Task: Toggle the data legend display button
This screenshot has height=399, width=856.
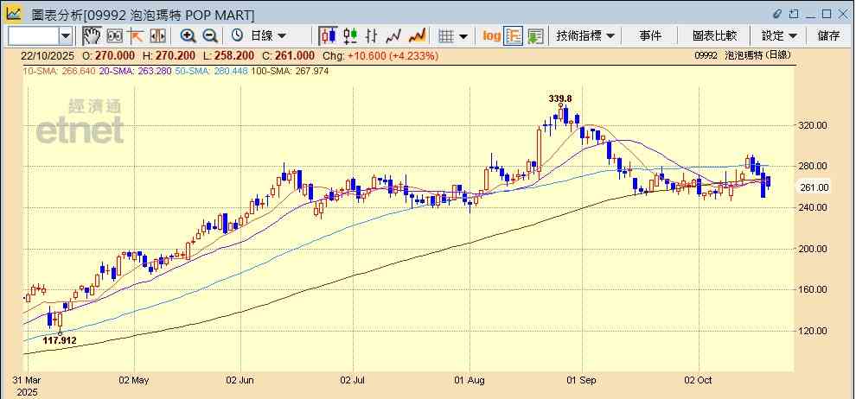Action: point(514,35)
